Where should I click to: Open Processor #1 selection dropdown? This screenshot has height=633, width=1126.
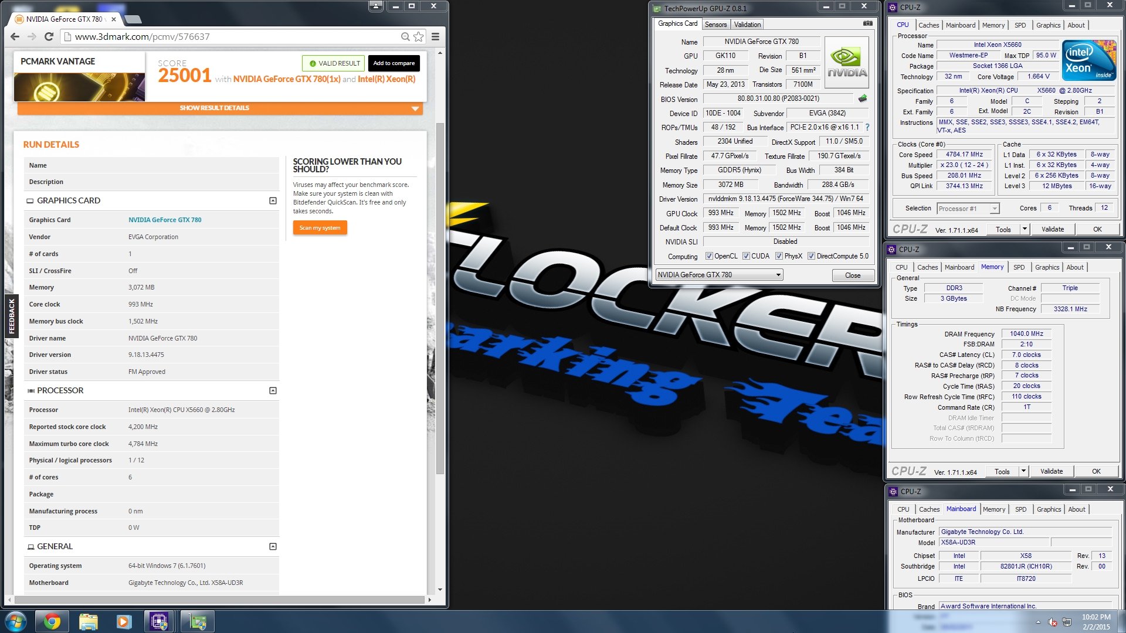(968, 209)
